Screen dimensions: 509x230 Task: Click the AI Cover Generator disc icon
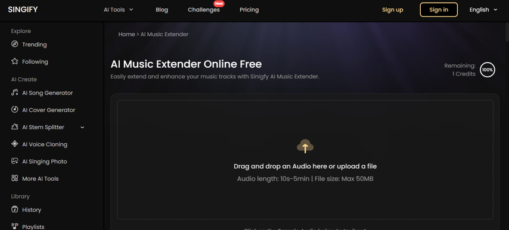15,110
